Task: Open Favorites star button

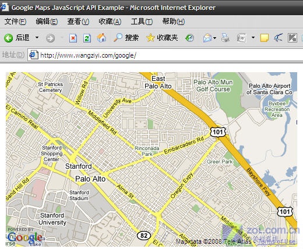Action: coord(150,38)
